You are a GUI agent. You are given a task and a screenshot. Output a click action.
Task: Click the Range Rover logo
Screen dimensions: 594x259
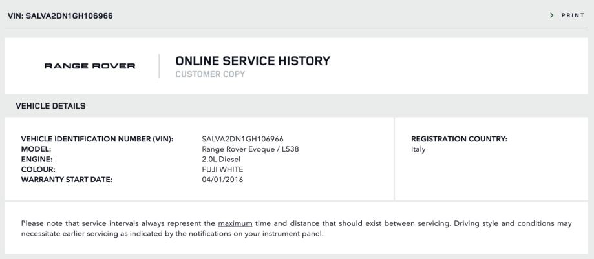pyautogui.click(x=89, y=66)
